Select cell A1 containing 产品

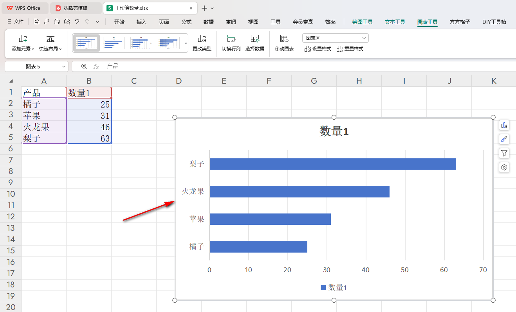click(44, 93)
